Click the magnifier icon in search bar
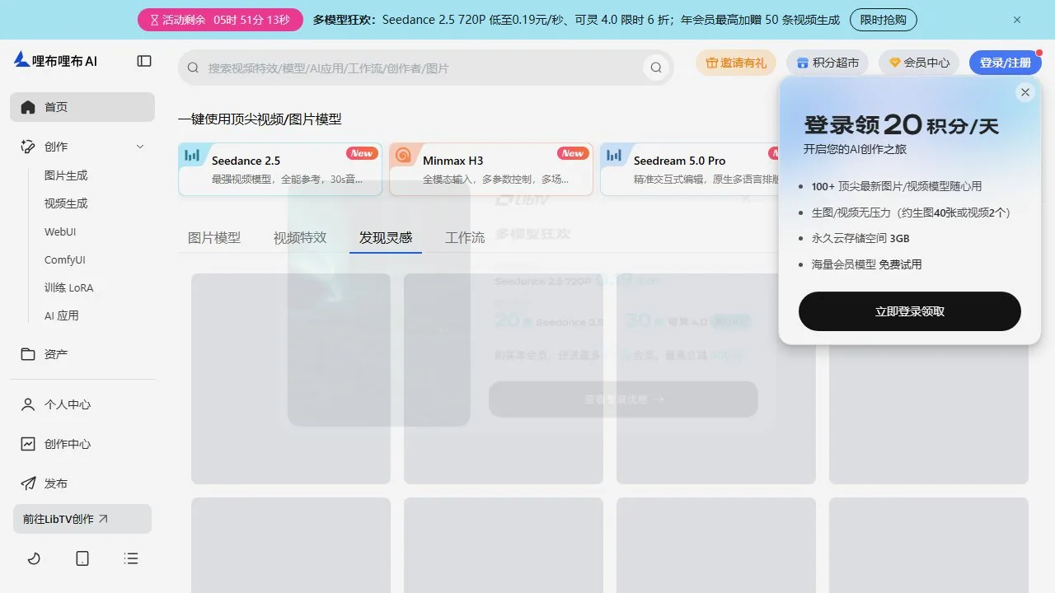The width and height of the screenshot is (1055, 593). click(x=656, y=68)
